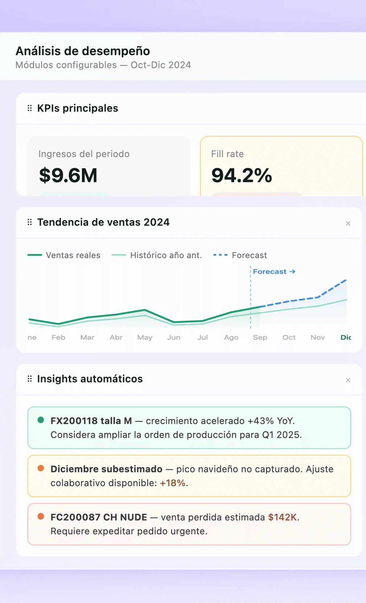The image size is (366, 603).
Task: Click the Módulos configurables Oct-Dic 2024 subtitle
Action: [x=103, y=65]
